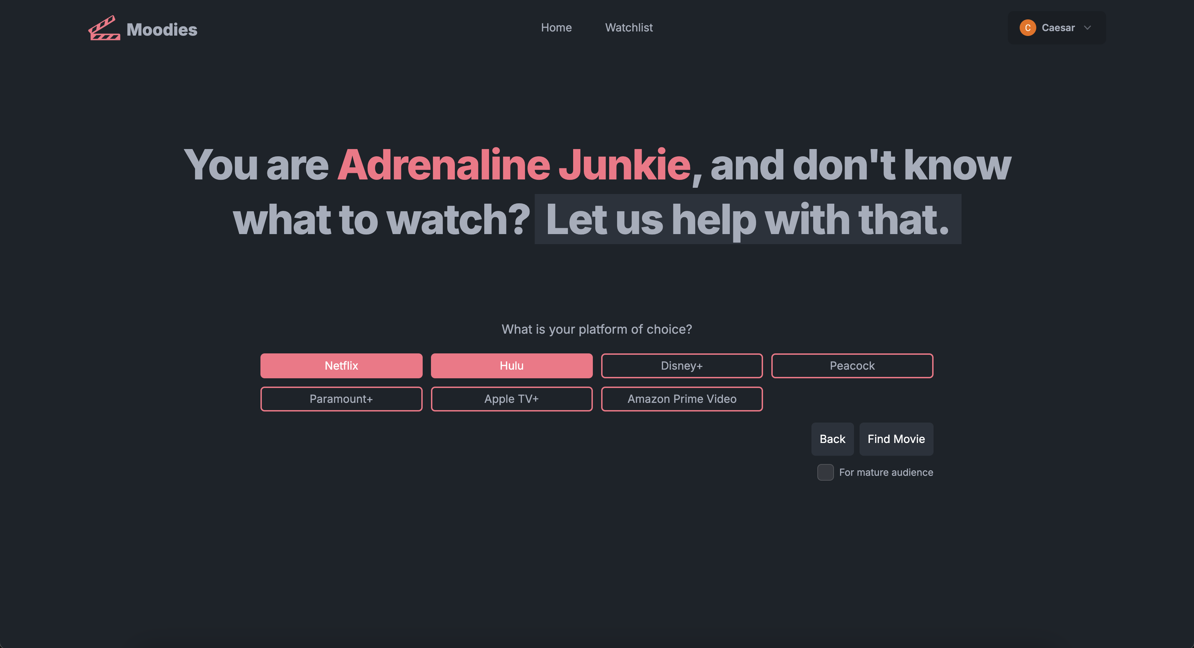
Task: Click the 'For mature audience' label
Action: [x=886, y=472]
